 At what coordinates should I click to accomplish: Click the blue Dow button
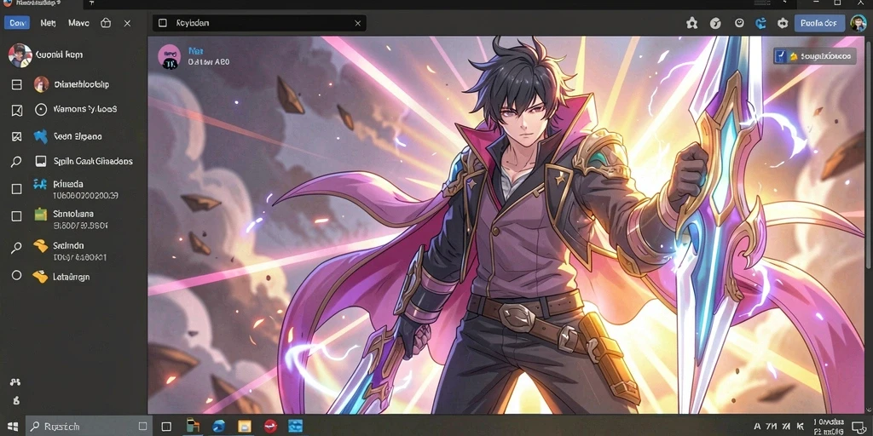tap(17, 23)
